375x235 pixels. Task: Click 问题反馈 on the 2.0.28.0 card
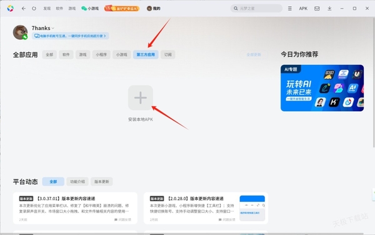227,219
